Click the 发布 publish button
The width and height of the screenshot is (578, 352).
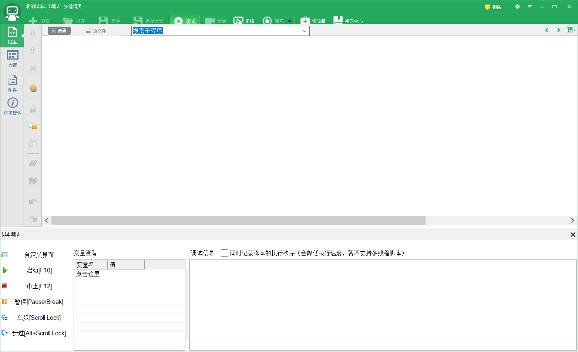(x=273, y=21)
